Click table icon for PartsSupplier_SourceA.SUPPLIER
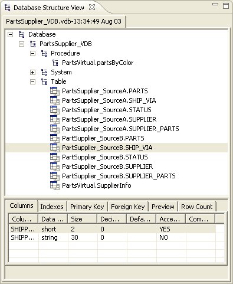 55,119
